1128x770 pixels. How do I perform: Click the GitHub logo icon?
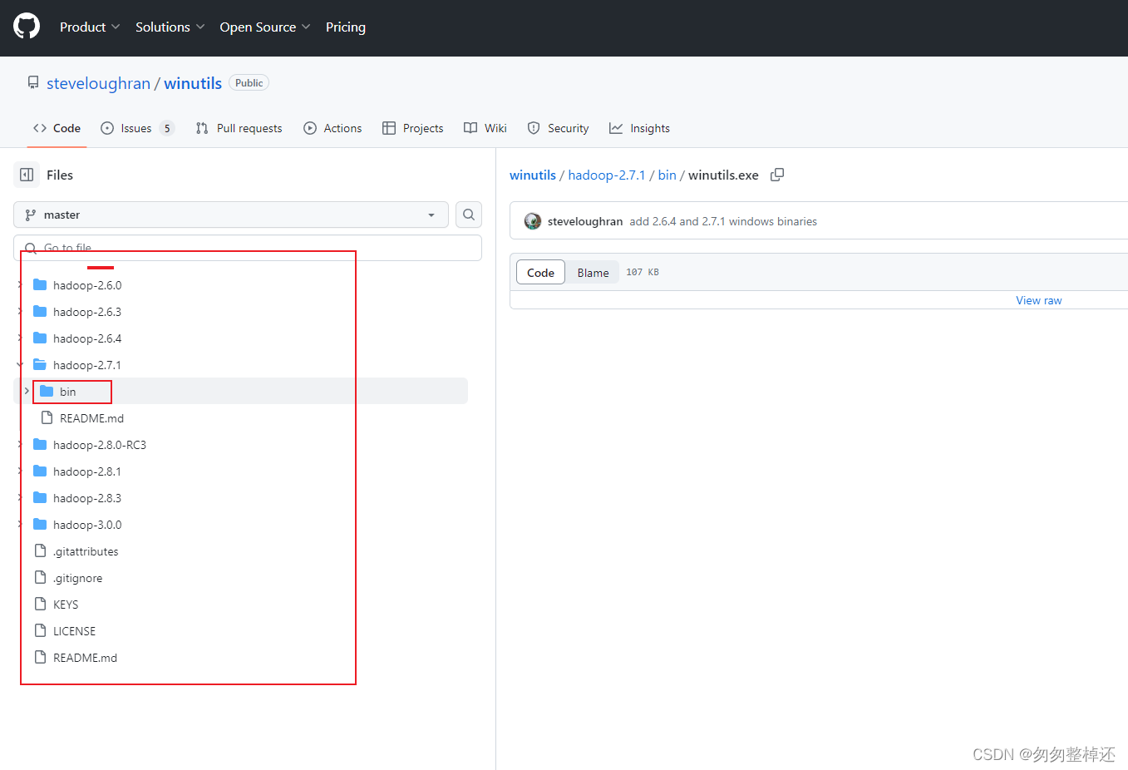point(26,26)
